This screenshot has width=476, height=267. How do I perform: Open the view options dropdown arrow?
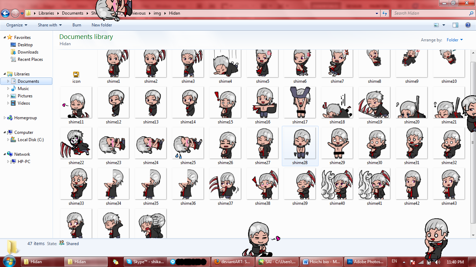pos(444,25)
